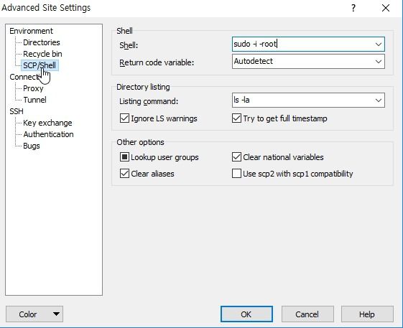Viewport: 403px width, 328px height.
Task: Open Authentication settings page
Action: [48, 134]
